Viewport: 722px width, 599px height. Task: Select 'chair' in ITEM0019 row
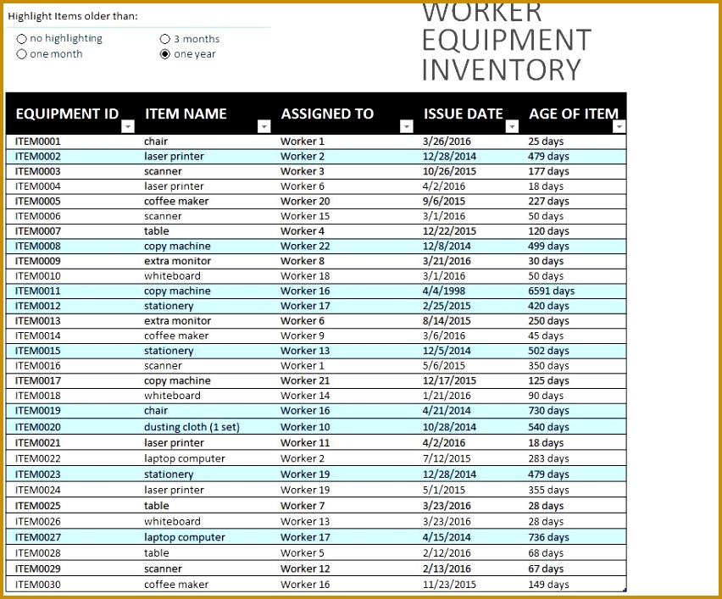pyautogui.click(x=156, y=411)
